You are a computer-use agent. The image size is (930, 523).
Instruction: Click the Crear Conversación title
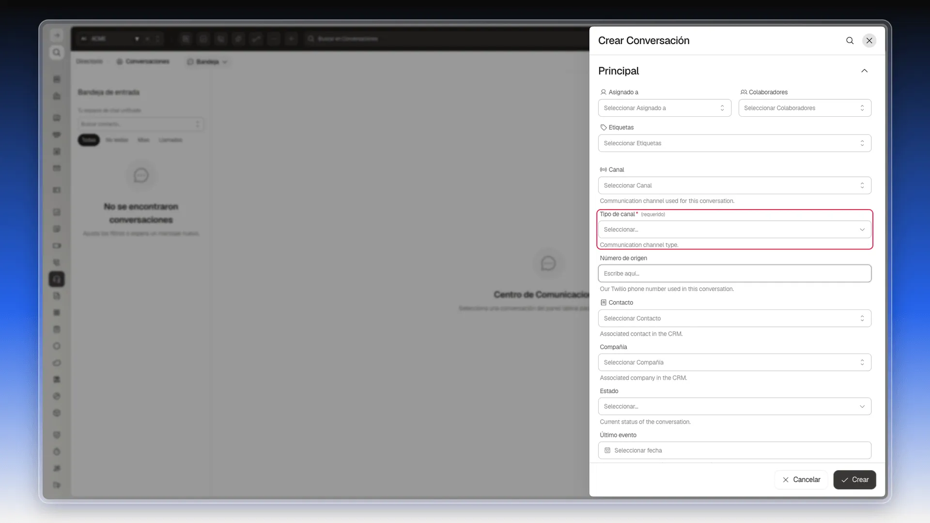644,41
